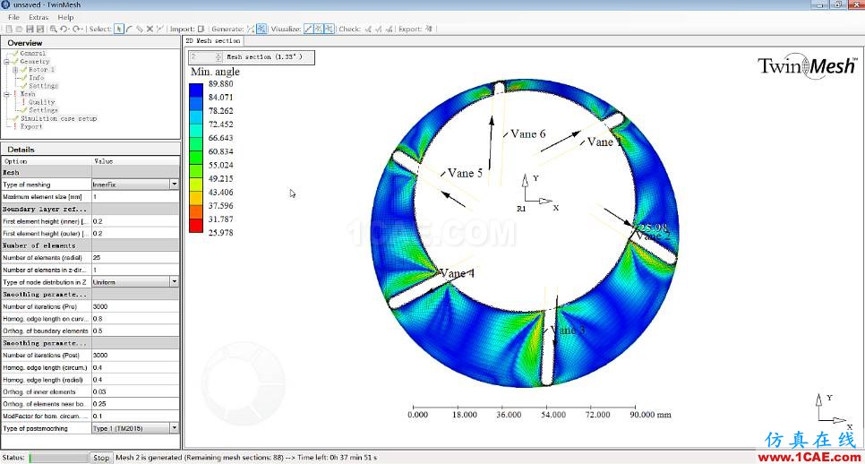Viewport: 865px width, 464px height.
Task: Click the blue 89.880 legend color block
Action: pos(196,90)
